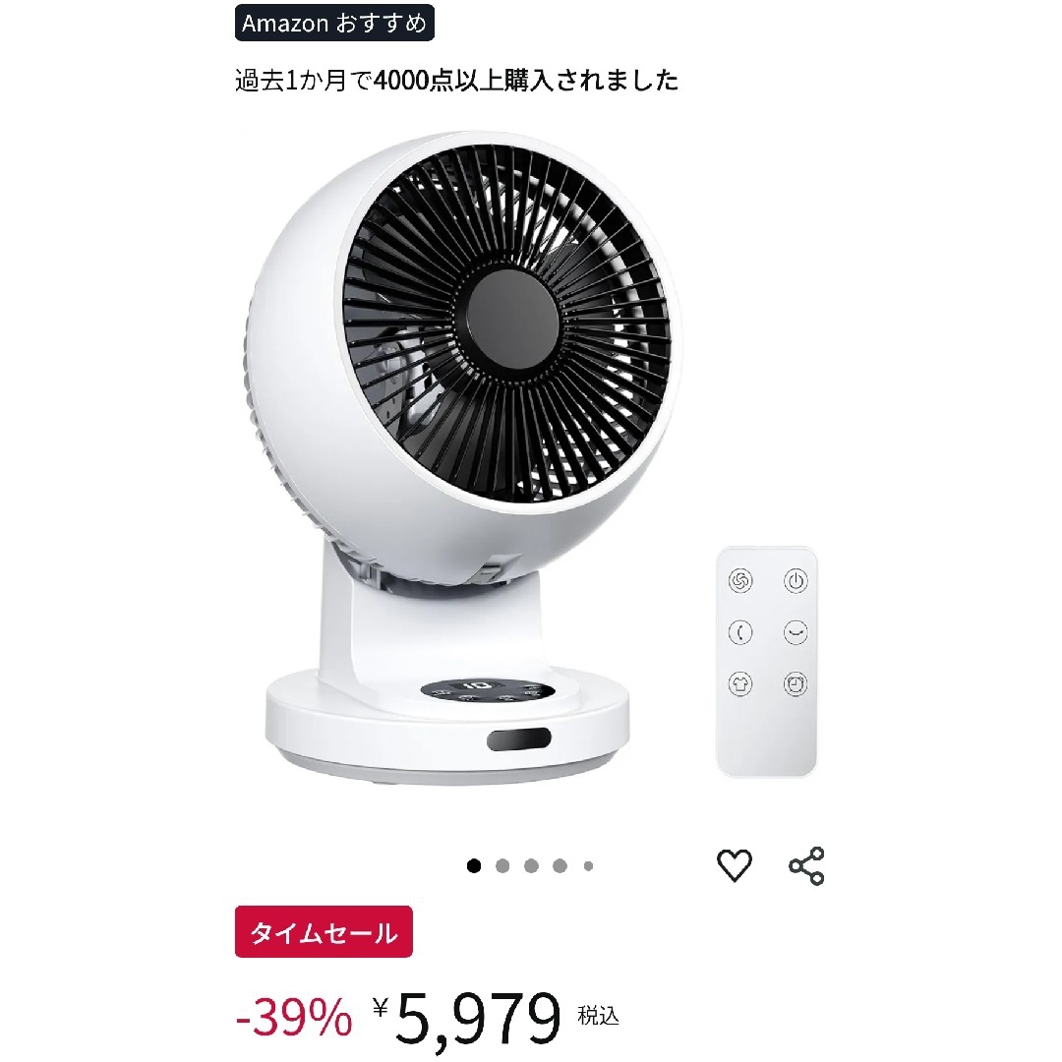Click the shirt drying-mode icon on remote

pos(740,683)
